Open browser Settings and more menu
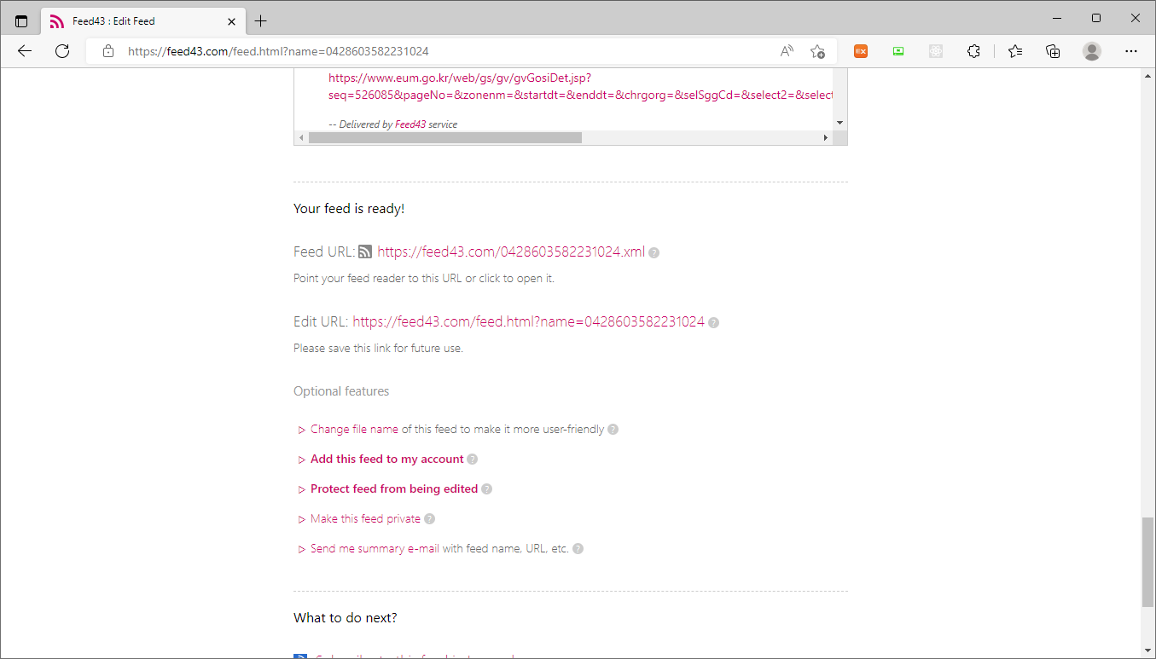 pyautogui.click(x=1131, y=51)
